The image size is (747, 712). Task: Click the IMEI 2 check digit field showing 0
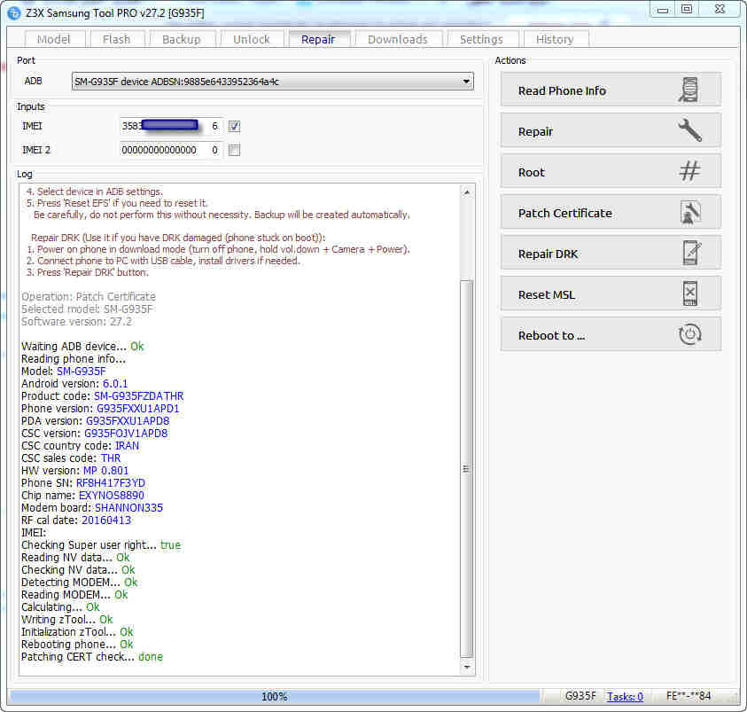[214, 150]
